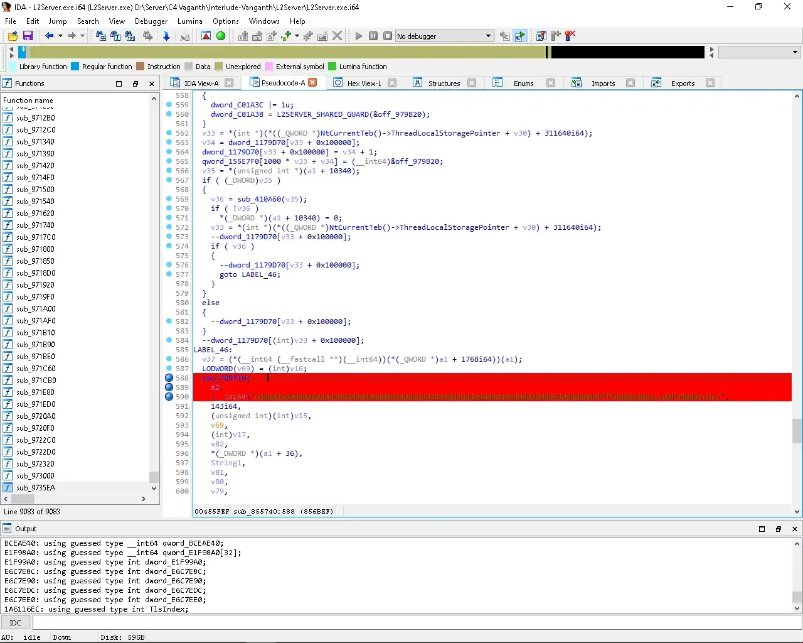The width and height of the screenshot is (803, 643).
Task: Maximize the Functions panel
Action: point(119,84)
